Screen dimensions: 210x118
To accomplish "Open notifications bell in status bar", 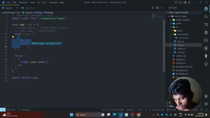I will click(x=206, y=109).
